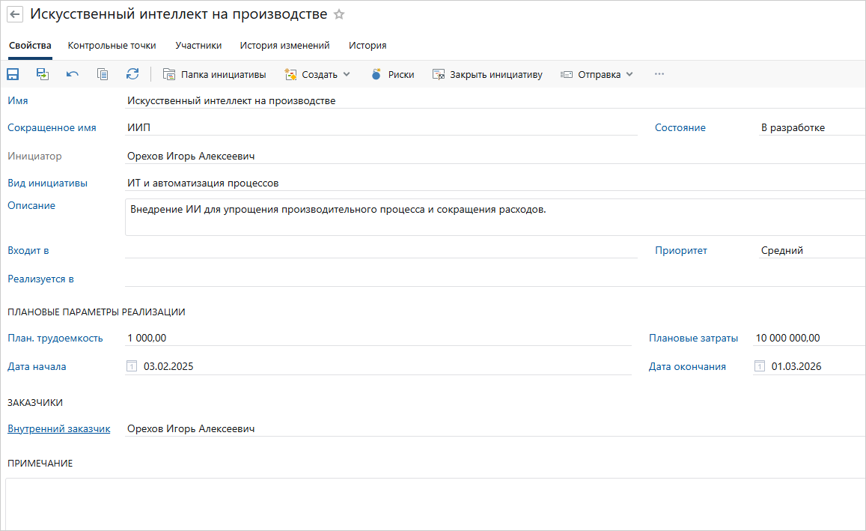The width and height of the screenshot is (866, 531).
Task: Click the Папка инициативы button
Action: click(214, 74)
